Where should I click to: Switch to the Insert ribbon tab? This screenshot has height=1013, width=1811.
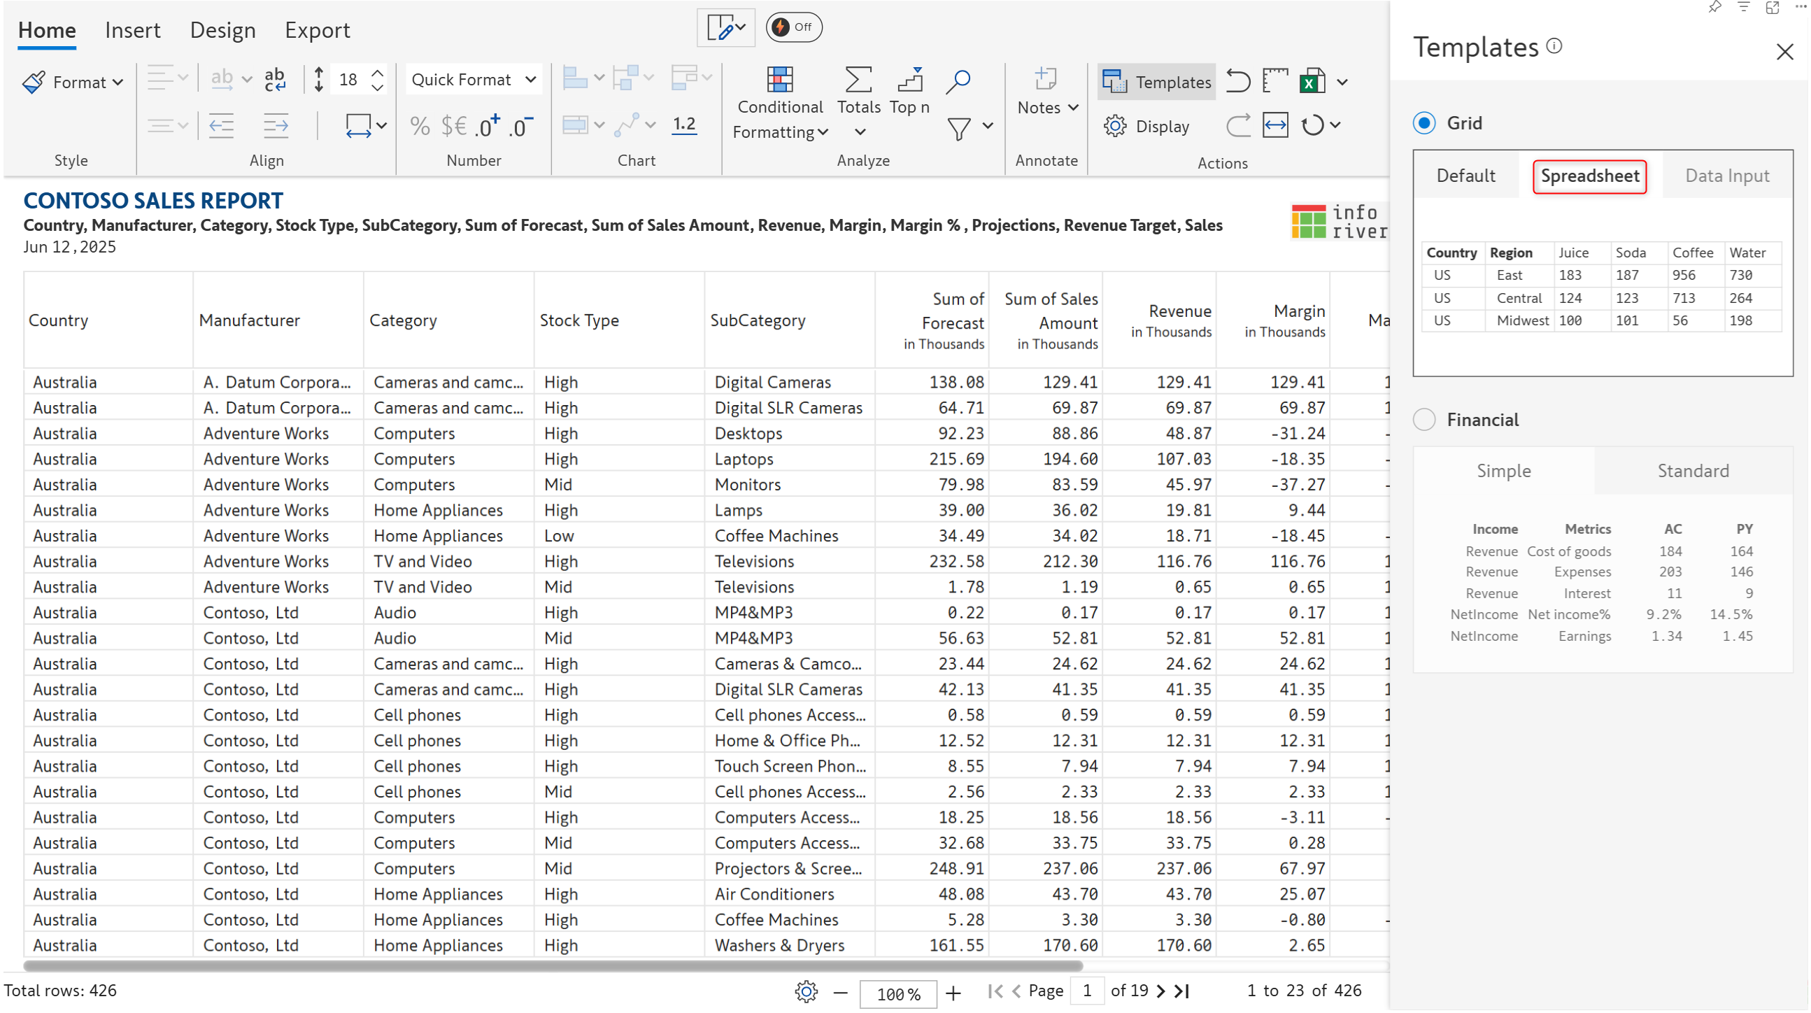132,30
